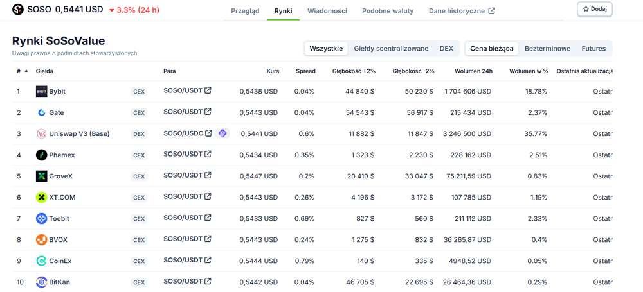This screenshot has height=292, width=643.
Task: Click the Gate exchange logo icon
Action: [x=41, y=112]
